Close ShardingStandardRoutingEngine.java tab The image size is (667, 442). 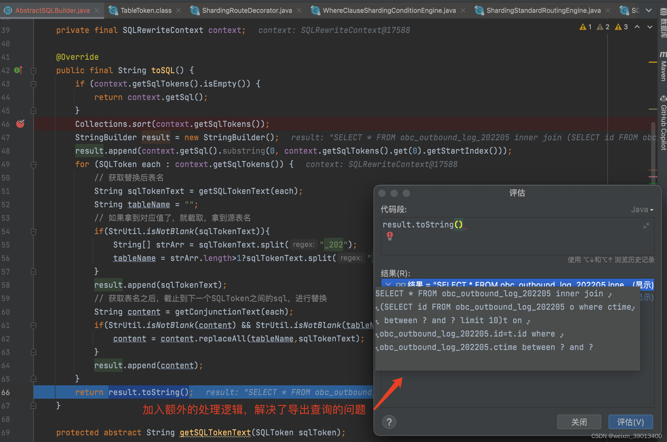pyautogui.click(x=608, y=10)
